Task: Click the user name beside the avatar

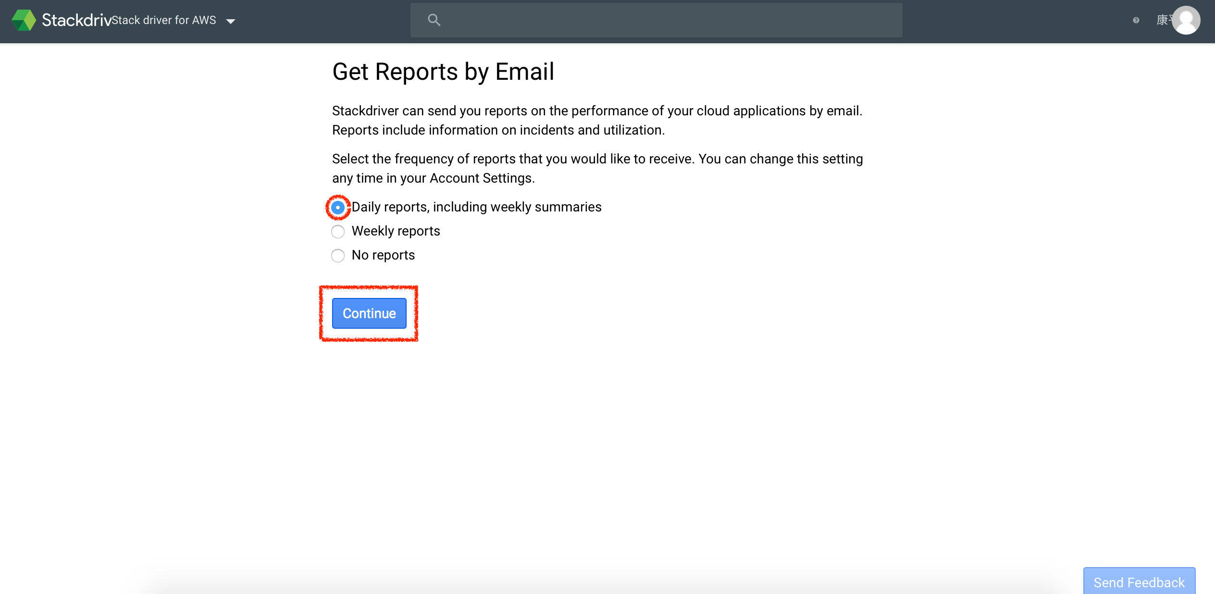Action: click(1163, 20)
